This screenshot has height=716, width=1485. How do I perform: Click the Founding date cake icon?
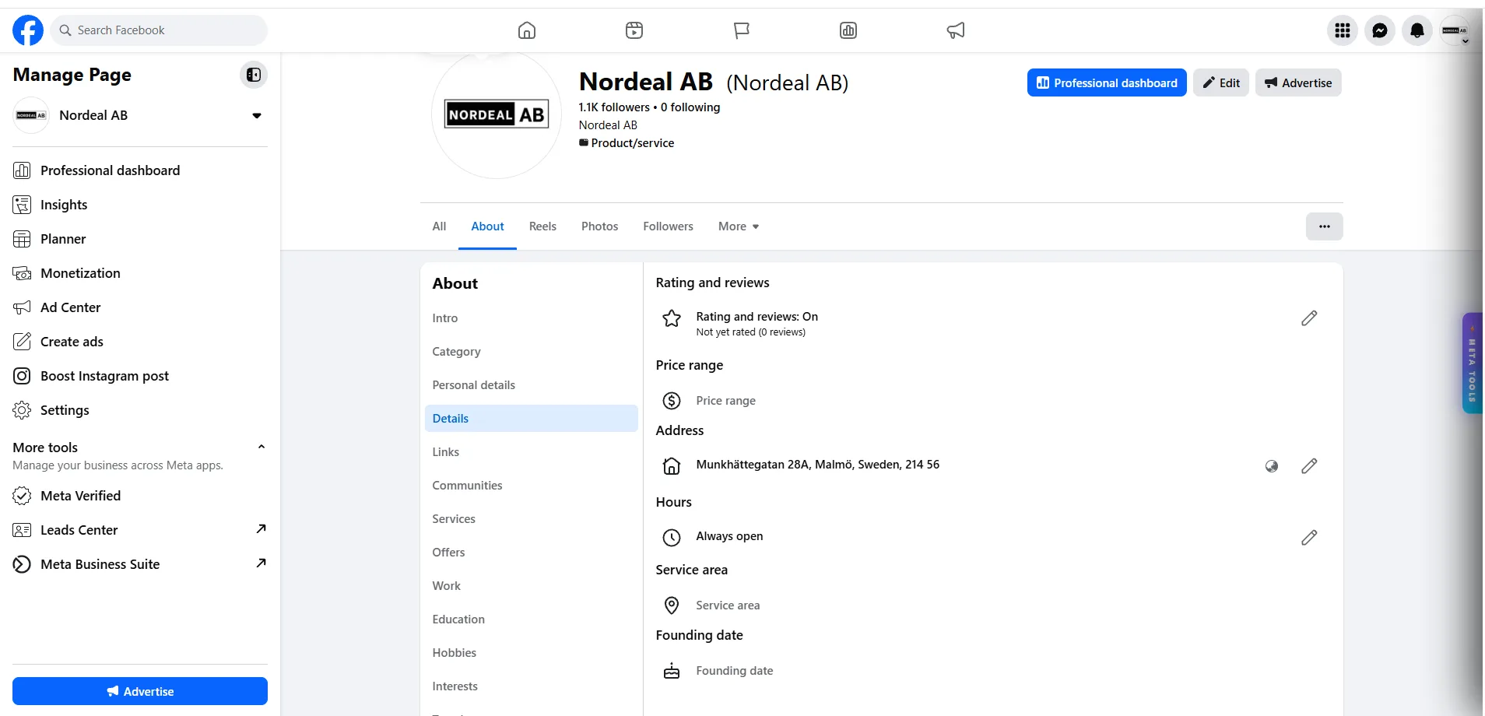(x=672, y=671)
